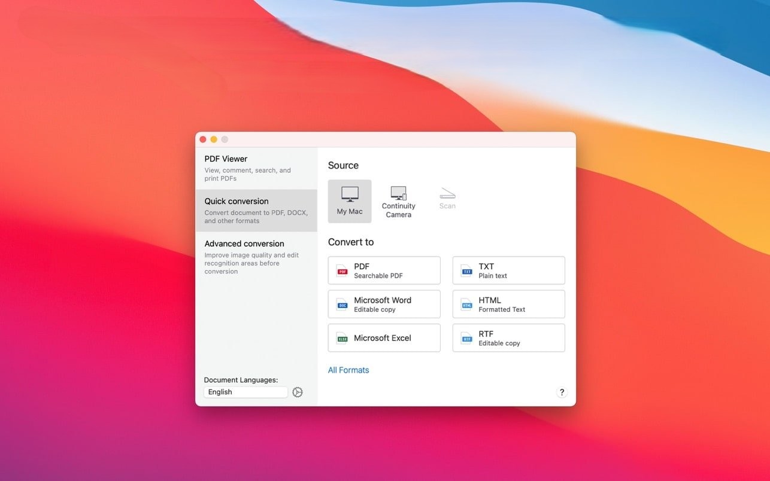Select My Mac as the source
This screenshot has height=481, width=770.
coord(350,201)
